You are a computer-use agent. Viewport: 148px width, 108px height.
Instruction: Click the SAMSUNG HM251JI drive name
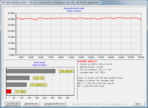click(x=87, y=61)
